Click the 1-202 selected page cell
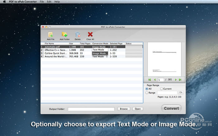 113,50
